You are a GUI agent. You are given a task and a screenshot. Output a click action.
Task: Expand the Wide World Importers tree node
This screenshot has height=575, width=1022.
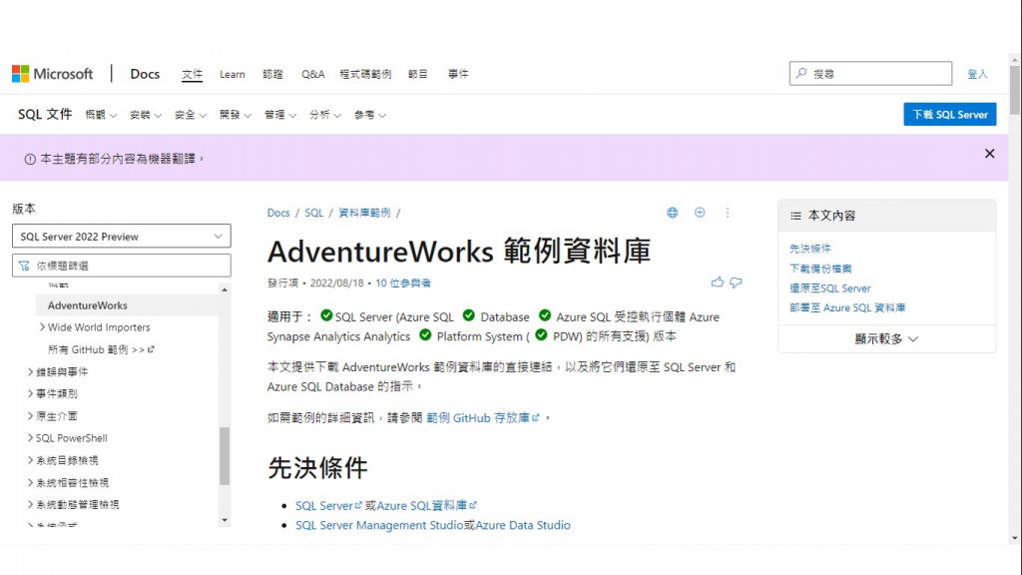click(42, 327)
